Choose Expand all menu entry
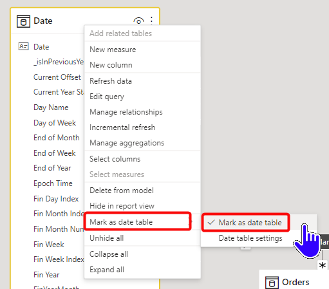Screen dimensions: 329x289 tap(142, 270)
